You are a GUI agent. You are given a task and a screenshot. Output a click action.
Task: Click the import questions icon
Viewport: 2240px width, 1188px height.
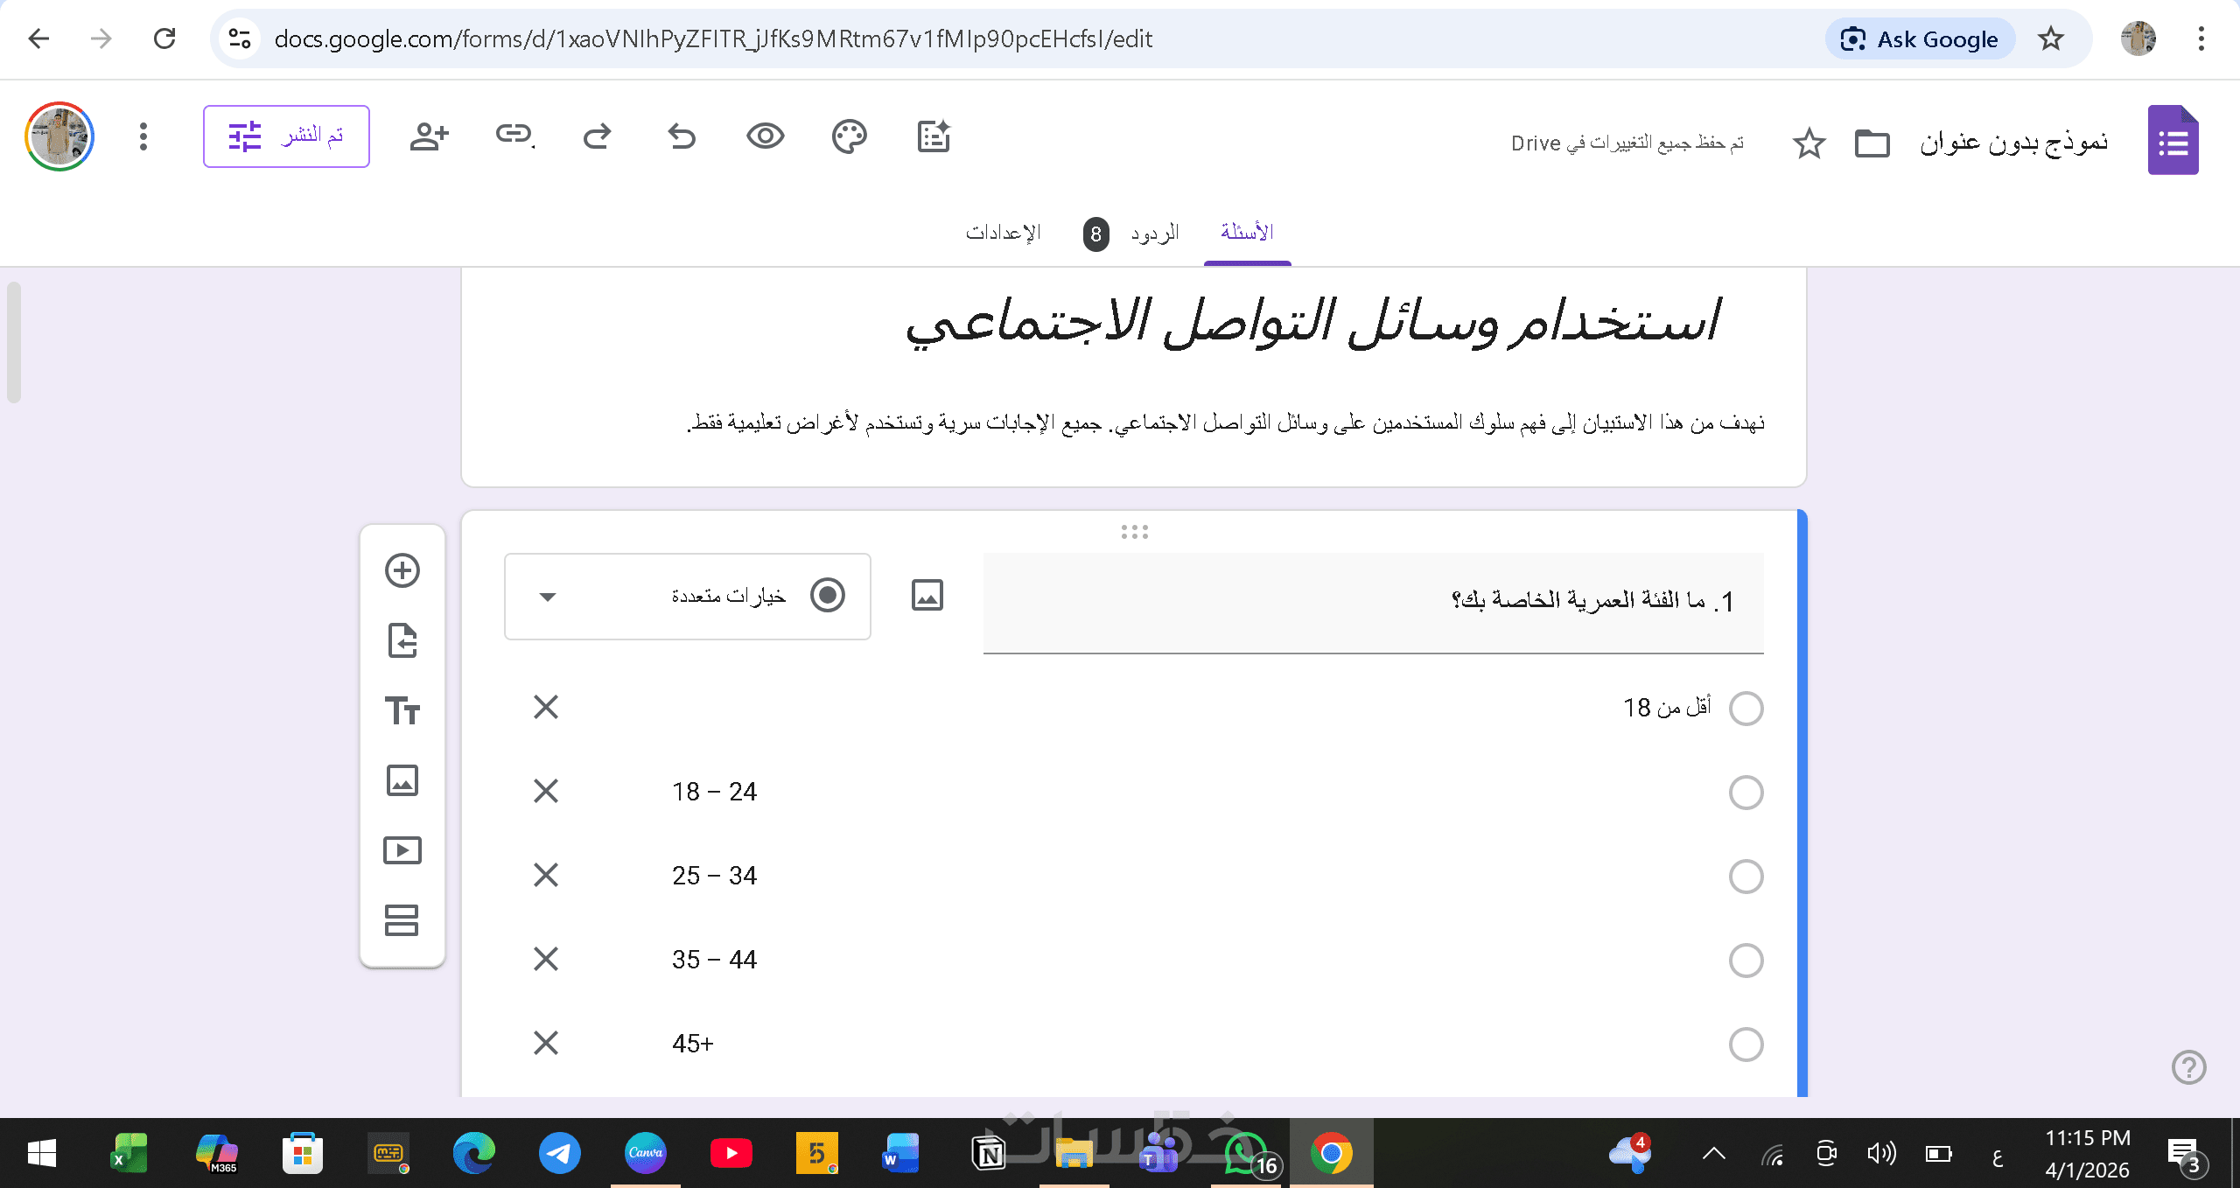tap(402, 640)
